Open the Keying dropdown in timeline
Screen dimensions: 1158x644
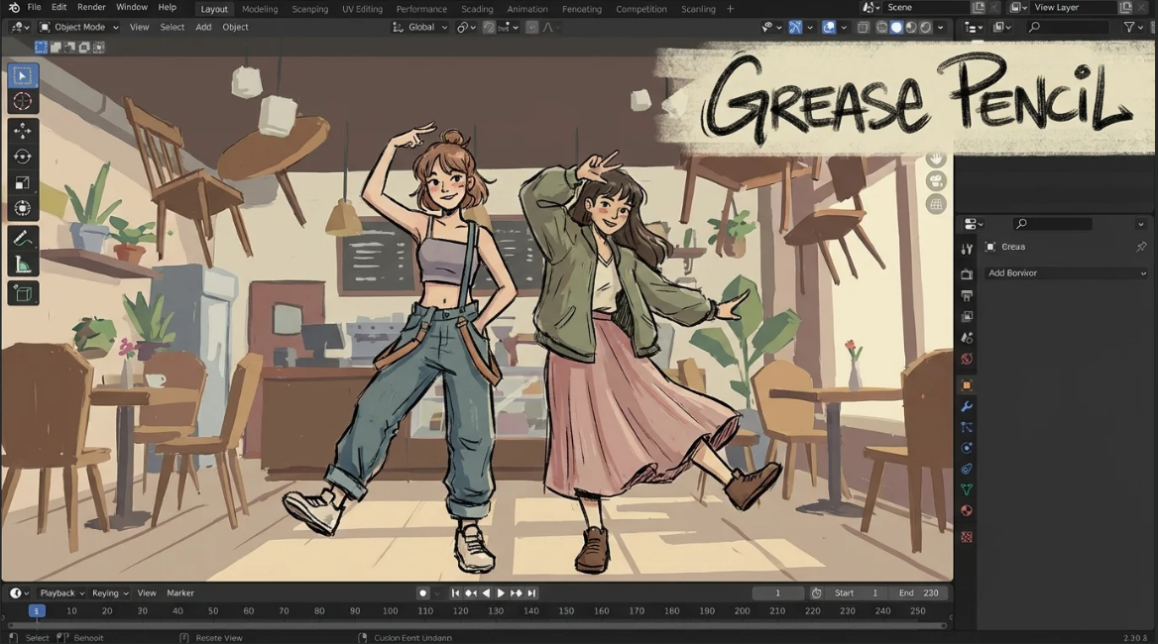(x=110, y=593)
